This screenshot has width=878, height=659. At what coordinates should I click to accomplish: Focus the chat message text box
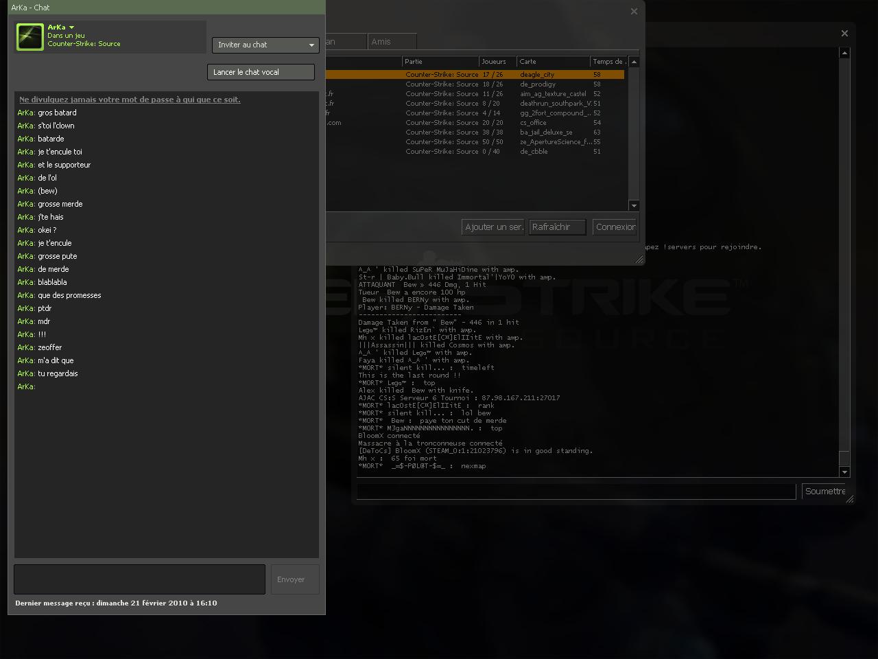click(139, 579)
